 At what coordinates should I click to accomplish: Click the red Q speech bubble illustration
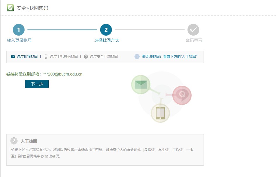coord(182,95)
